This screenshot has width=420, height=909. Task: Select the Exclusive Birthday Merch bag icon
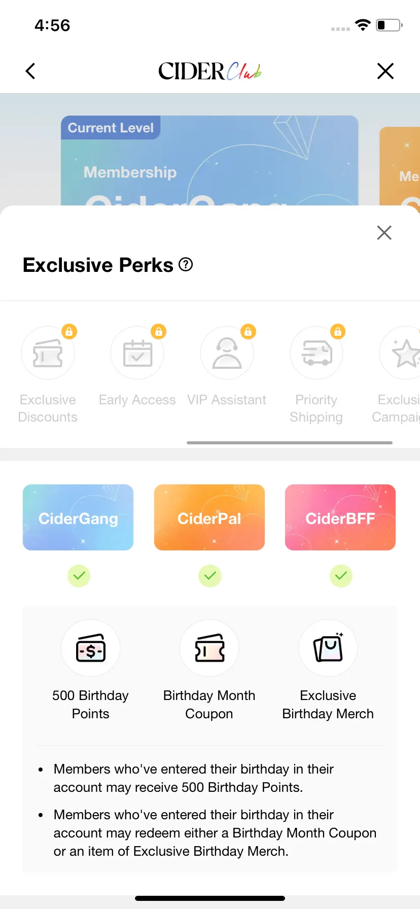click(x=328, y=648)
